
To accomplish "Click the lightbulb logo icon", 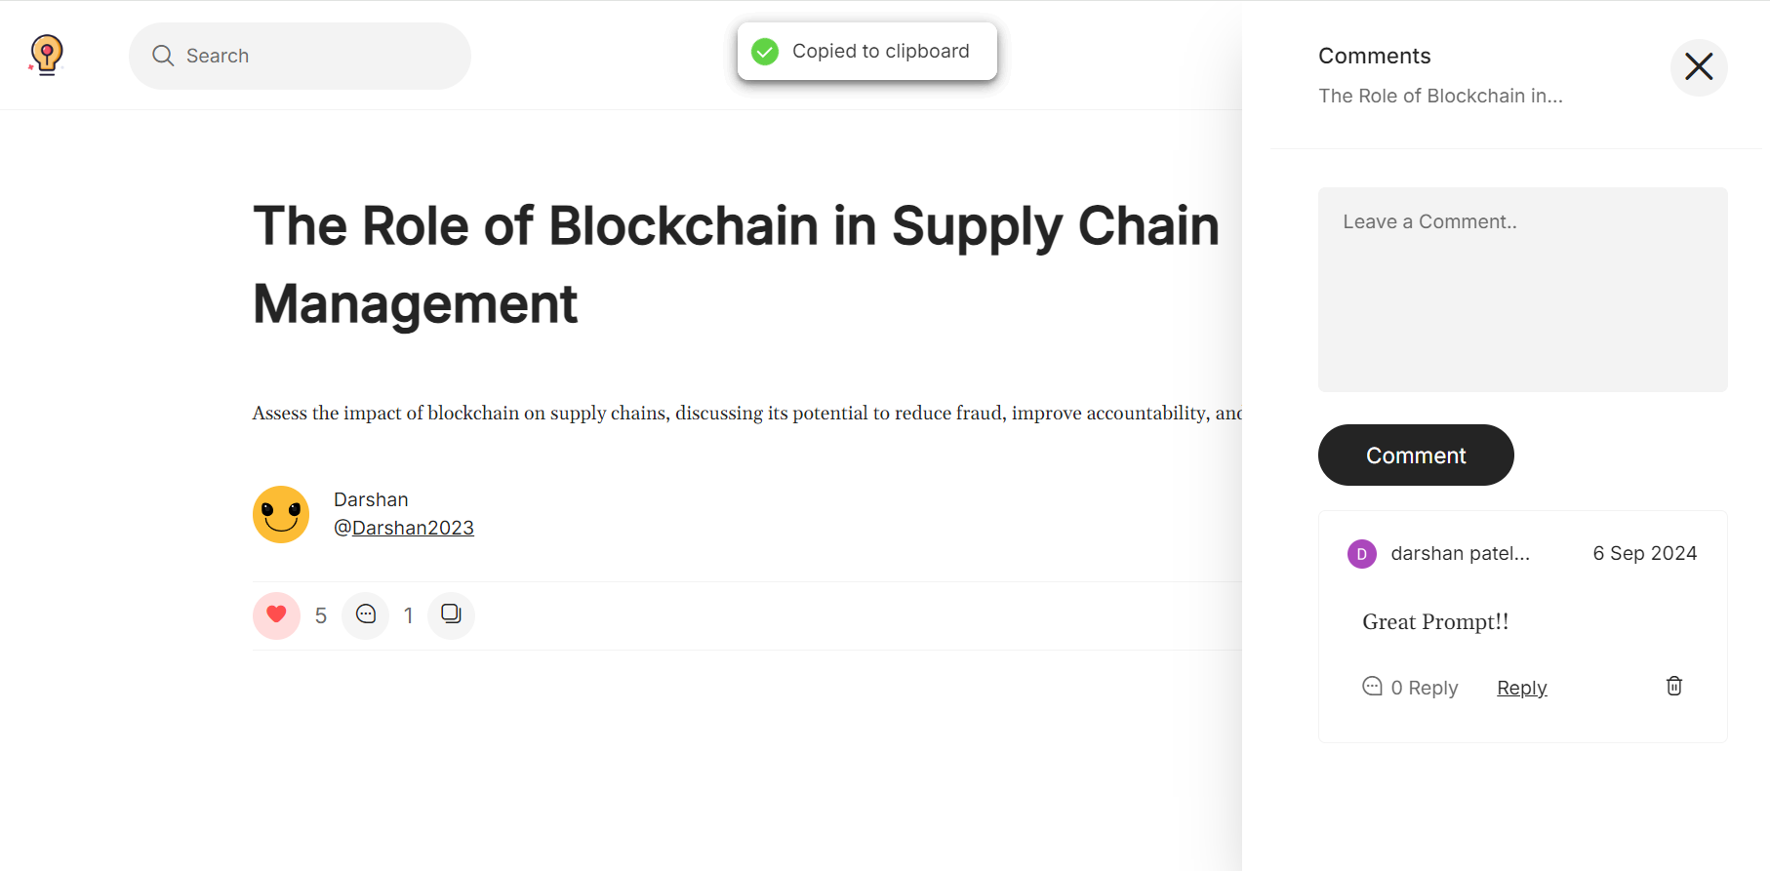I will pos(46,55).
